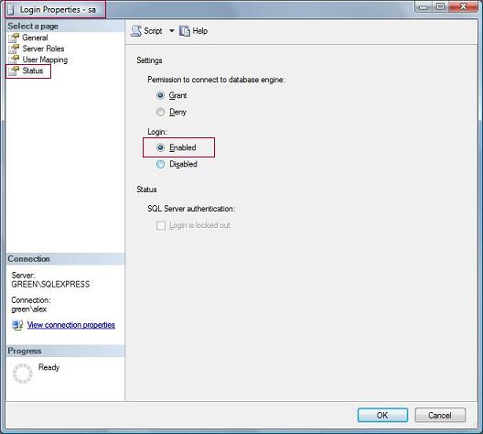Tick the Login is locked out checkbox
483x434 pixels.
[161, 225]
